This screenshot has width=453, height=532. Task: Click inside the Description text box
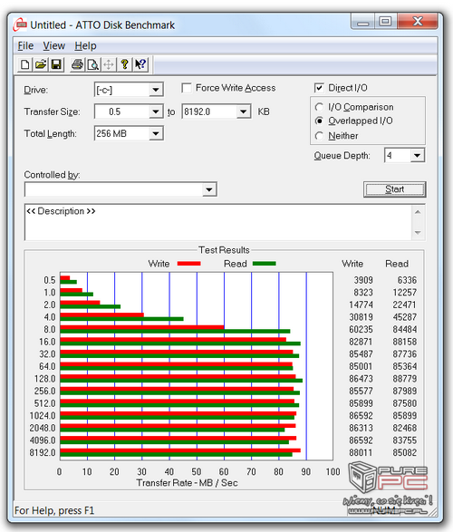(x=218, y=222)
